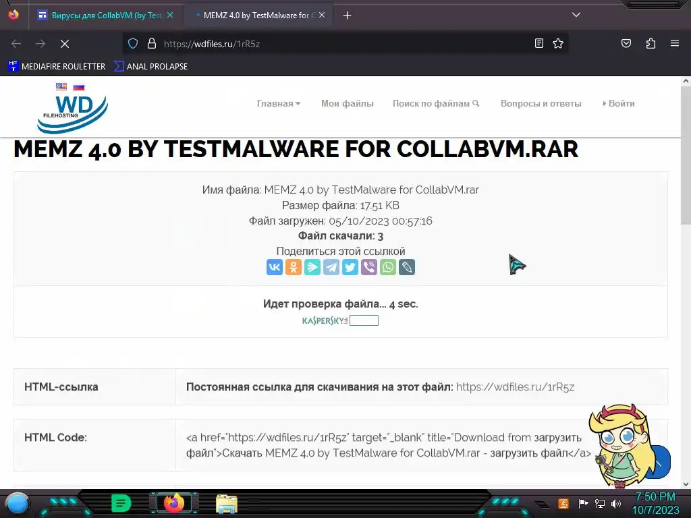
Task: Click page vertical scrollbar thumb
Action: pyautogui.click(x=686, y=156)
